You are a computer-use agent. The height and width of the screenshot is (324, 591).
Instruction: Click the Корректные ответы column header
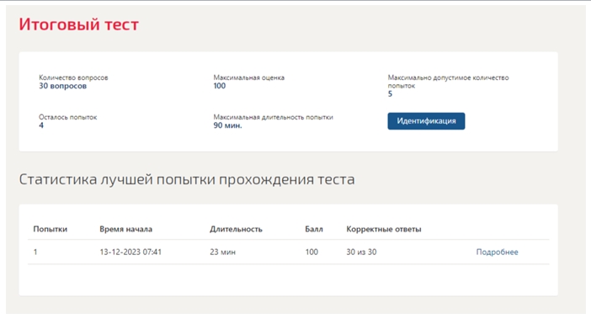point(384,229)
